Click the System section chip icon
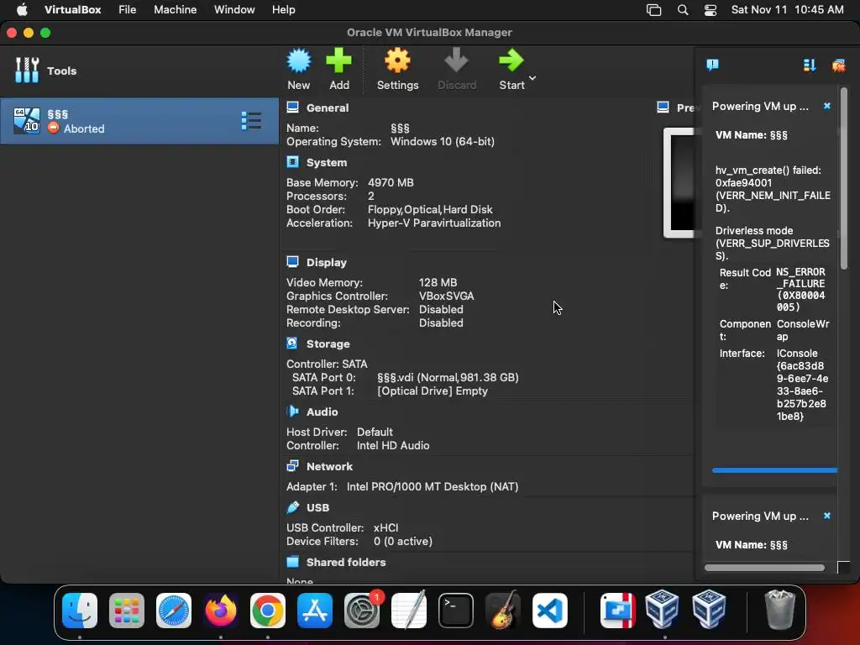 (x=293, y=162)
